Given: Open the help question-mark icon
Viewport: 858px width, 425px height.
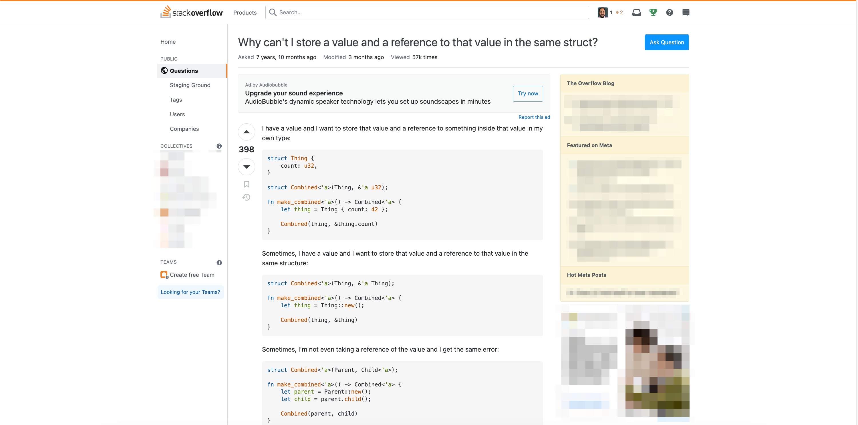Looking at the screenshot, I should pyautogui.click(x=670, y=12).
